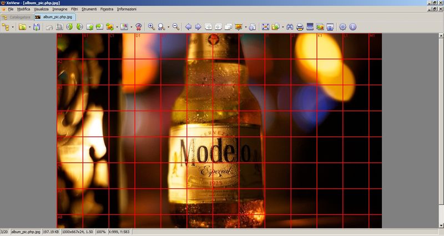Expand the Open folder dropdown arrow
This screenshot has height=236, width=444.
pyautogui.click(x=29, y=27)
